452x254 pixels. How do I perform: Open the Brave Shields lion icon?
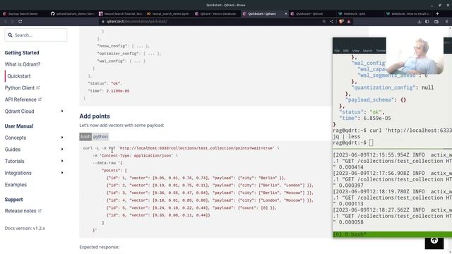click(341, 21)
